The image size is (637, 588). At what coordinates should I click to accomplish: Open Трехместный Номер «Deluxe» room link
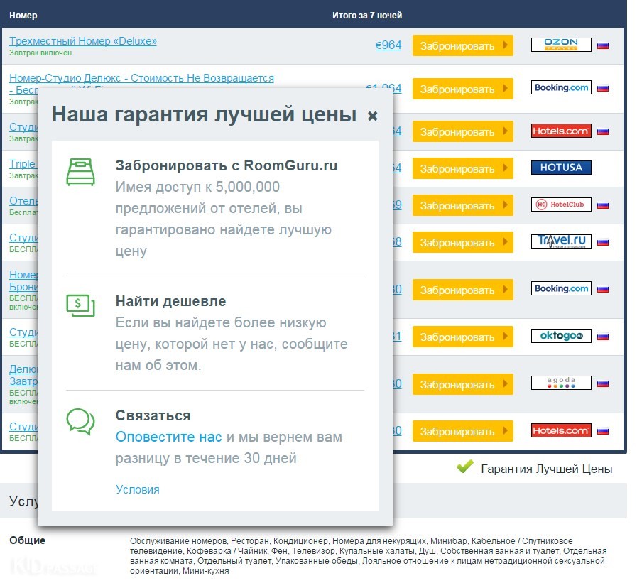pos(83,41)
